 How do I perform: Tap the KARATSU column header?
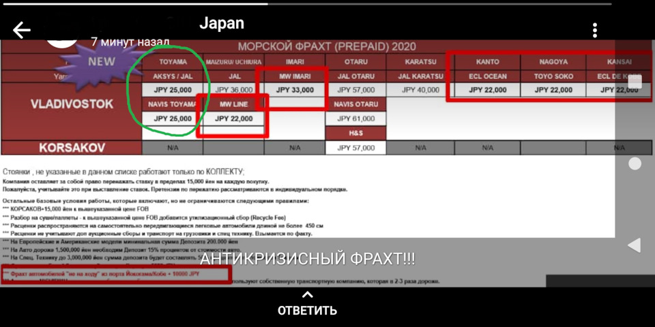[421, 62]
